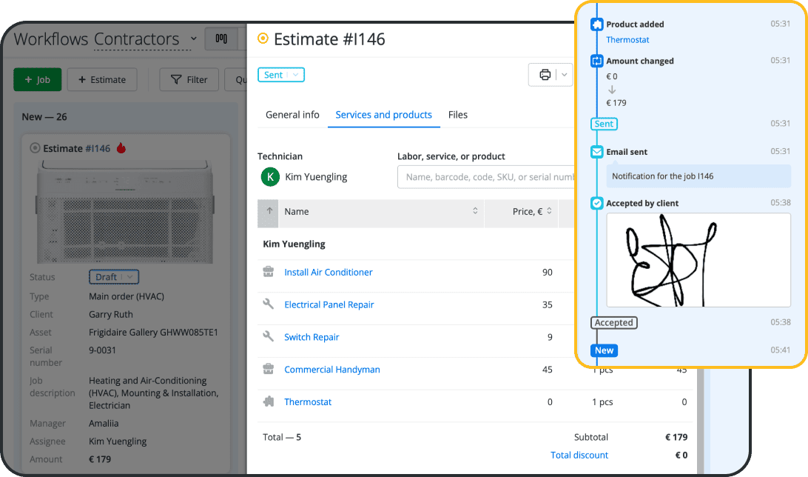808x477 pixels.
Task: Click the Accepted by client checkmark icon
Action: point(597,203)
